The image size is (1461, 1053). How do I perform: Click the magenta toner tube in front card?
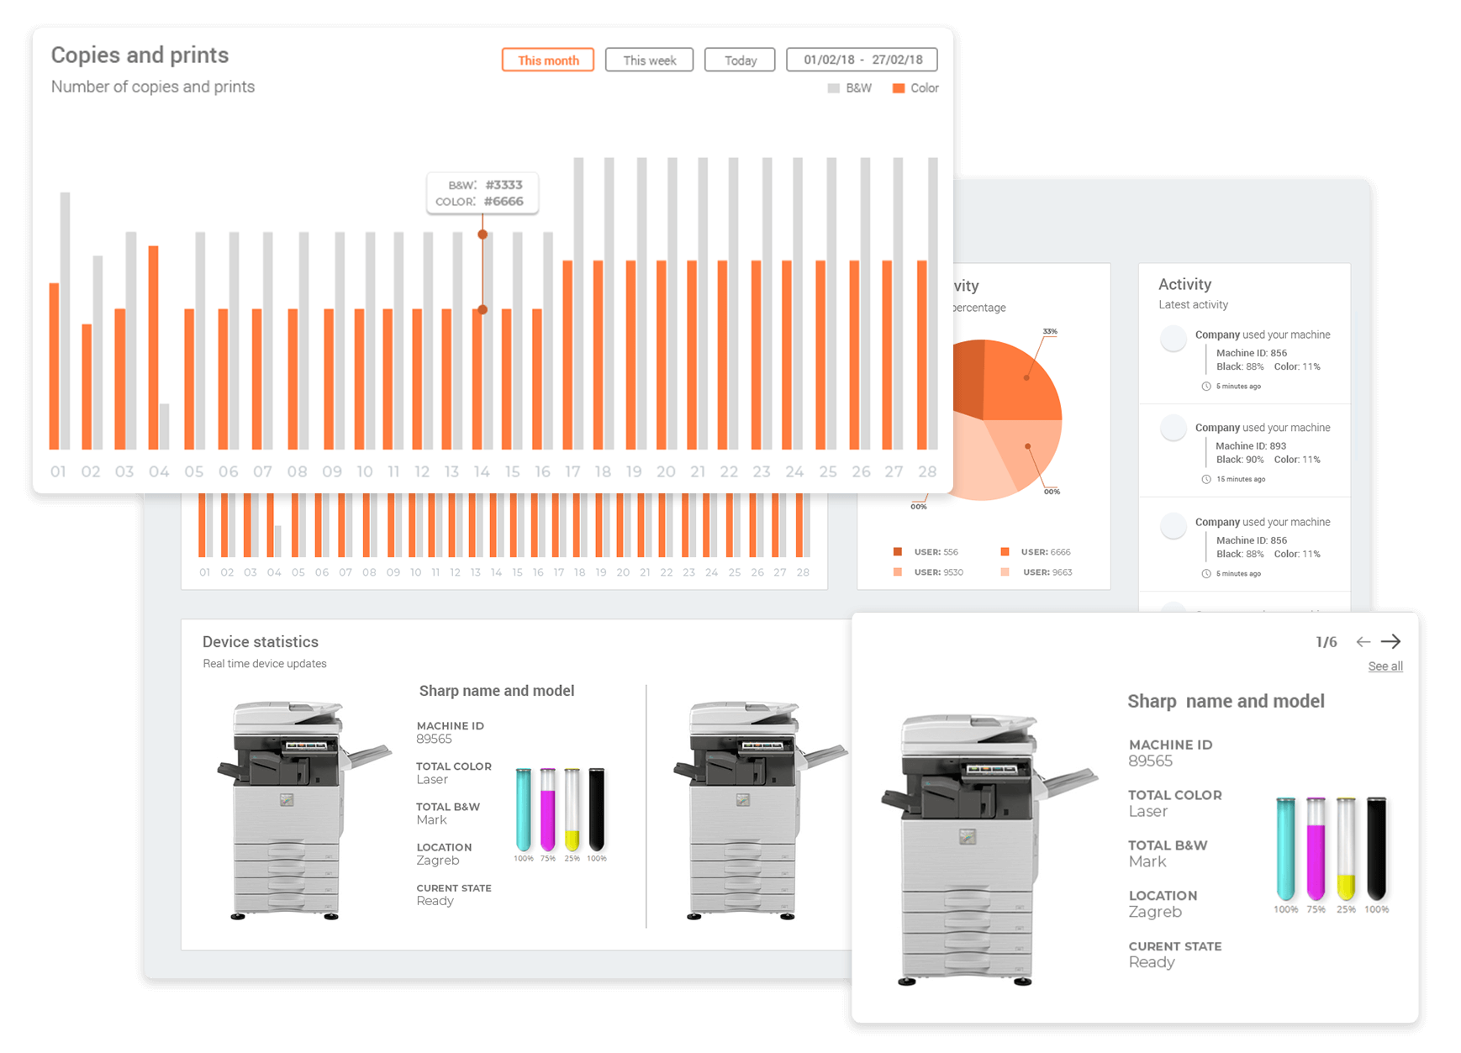click(x=1316, y=849)
